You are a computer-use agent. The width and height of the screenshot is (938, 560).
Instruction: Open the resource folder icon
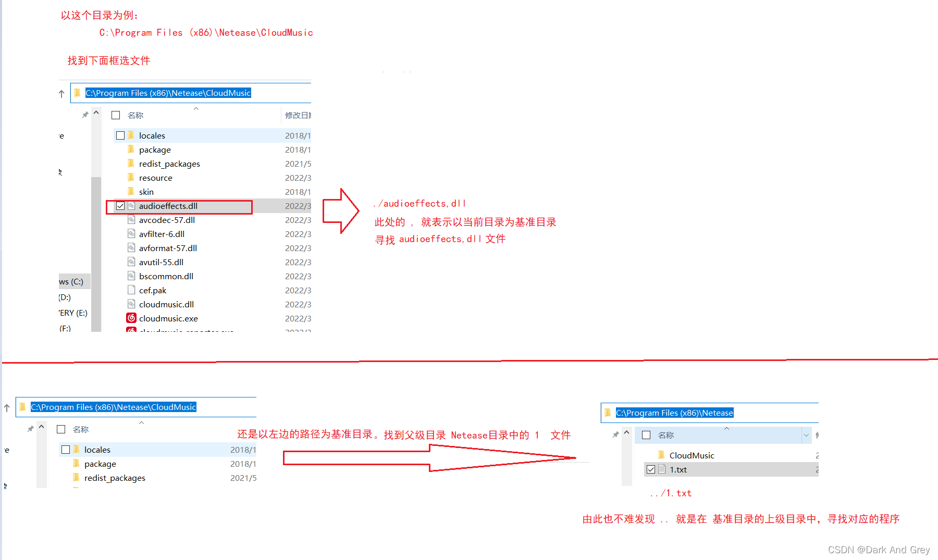(x=131, y=178)
